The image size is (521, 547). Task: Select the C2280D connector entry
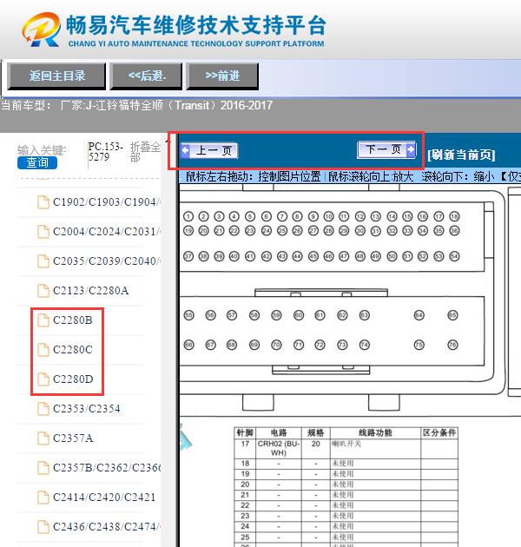(73, 379)
